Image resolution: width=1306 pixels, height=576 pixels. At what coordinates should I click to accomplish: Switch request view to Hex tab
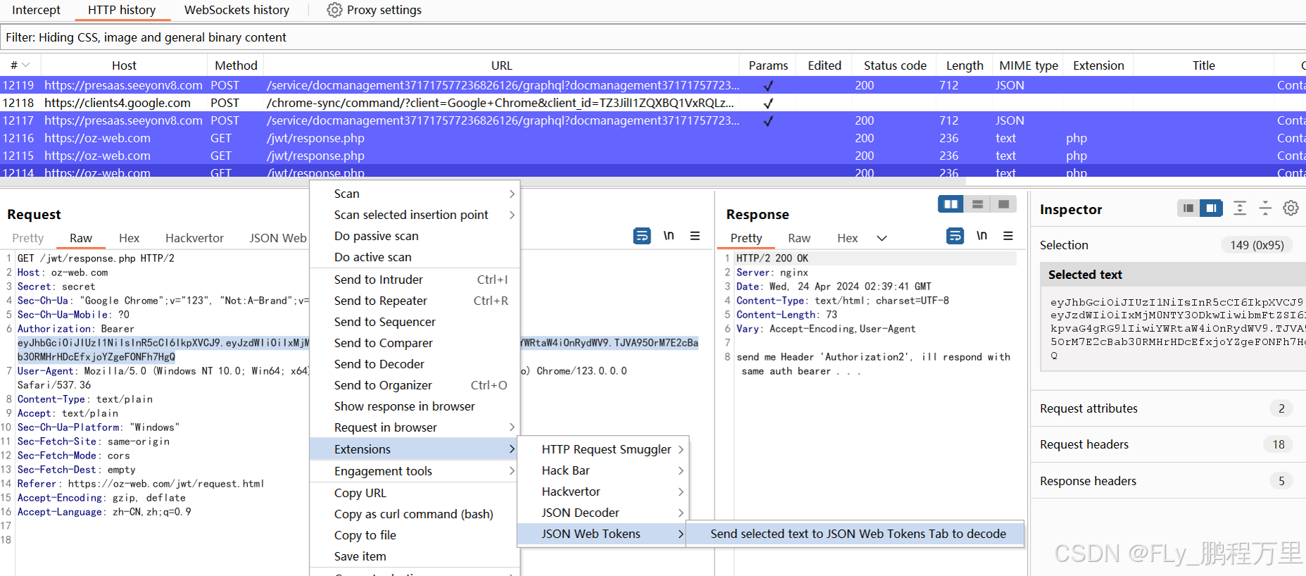tap(129, 238)
